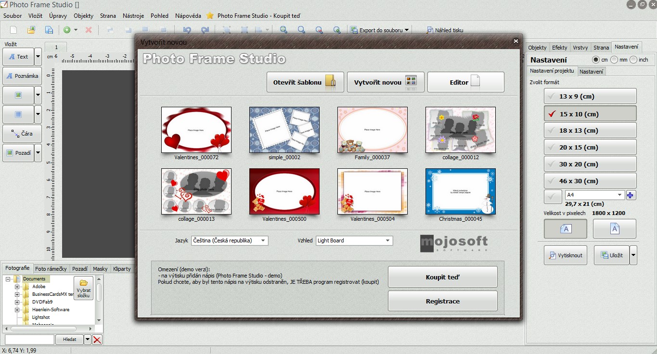This screenshot has height=354, width=657.
Task: Insert a shape using the blue square button
Action: pyautogui.click(x=18, y=114)
